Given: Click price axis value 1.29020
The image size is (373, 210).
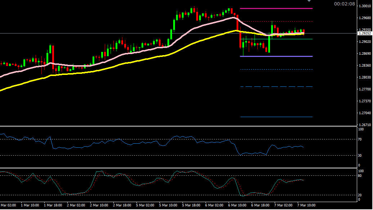Looking at the screenshot, I should pos(365,42).
